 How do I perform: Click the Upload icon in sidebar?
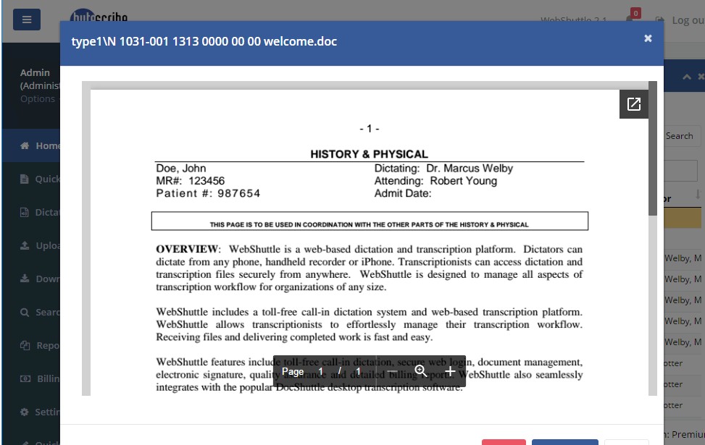pyautogui.click(x=25, y=245)
